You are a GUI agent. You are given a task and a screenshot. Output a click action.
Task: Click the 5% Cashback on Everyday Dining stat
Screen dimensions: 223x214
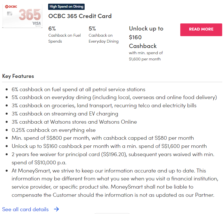104,35
